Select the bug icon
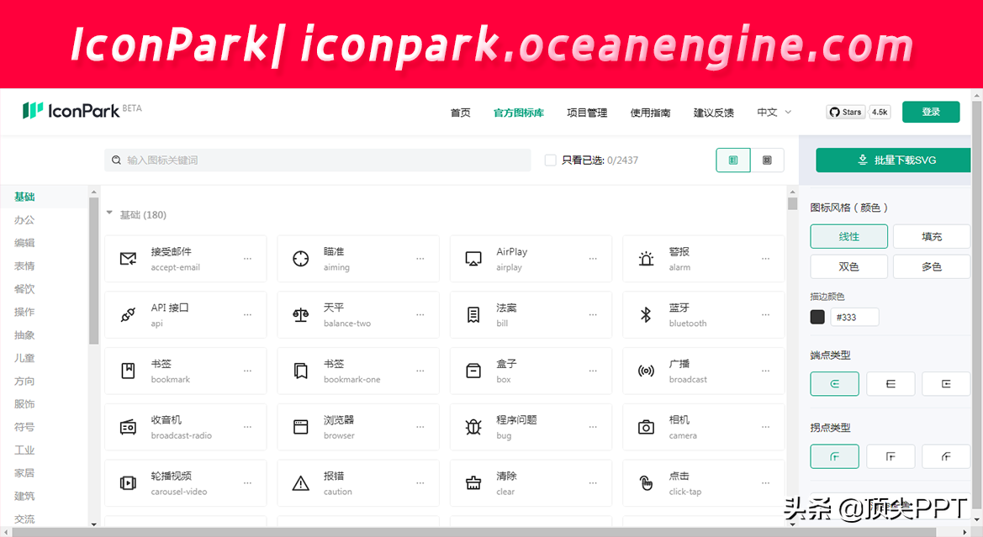This screenshot has width=983, height=537. 473,427
